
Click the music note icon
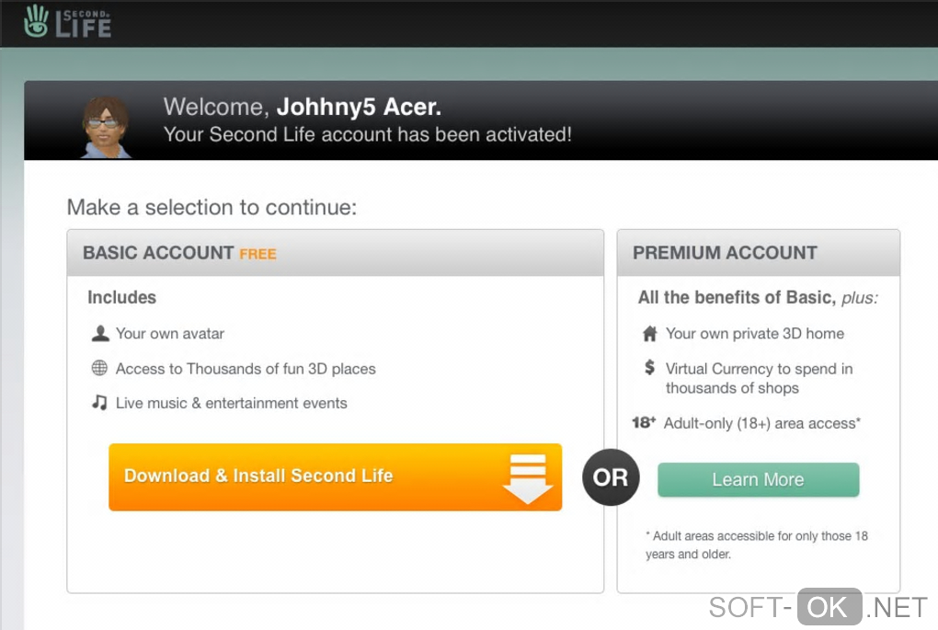99,403
